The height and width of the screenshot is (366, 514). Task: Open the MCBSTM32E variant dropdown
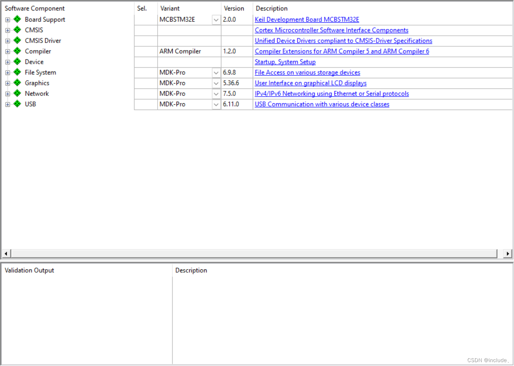(x=216, y=20)
